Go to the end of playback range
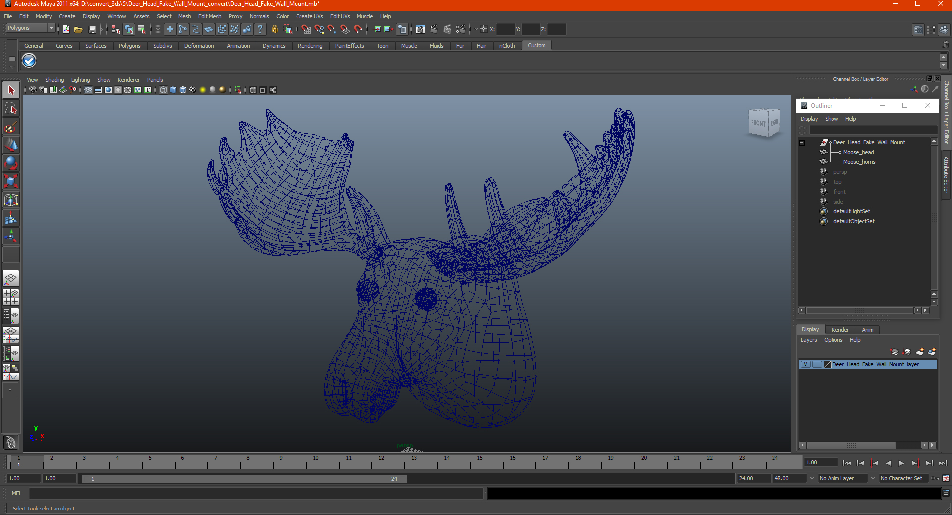 point(943,463)
